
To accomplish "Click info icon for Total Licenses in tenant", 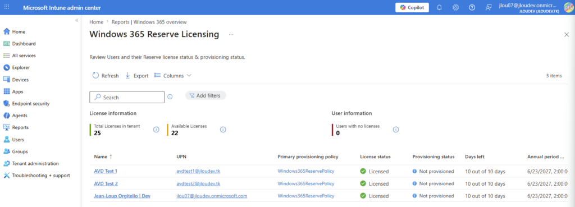I will [x=156, y=130].
